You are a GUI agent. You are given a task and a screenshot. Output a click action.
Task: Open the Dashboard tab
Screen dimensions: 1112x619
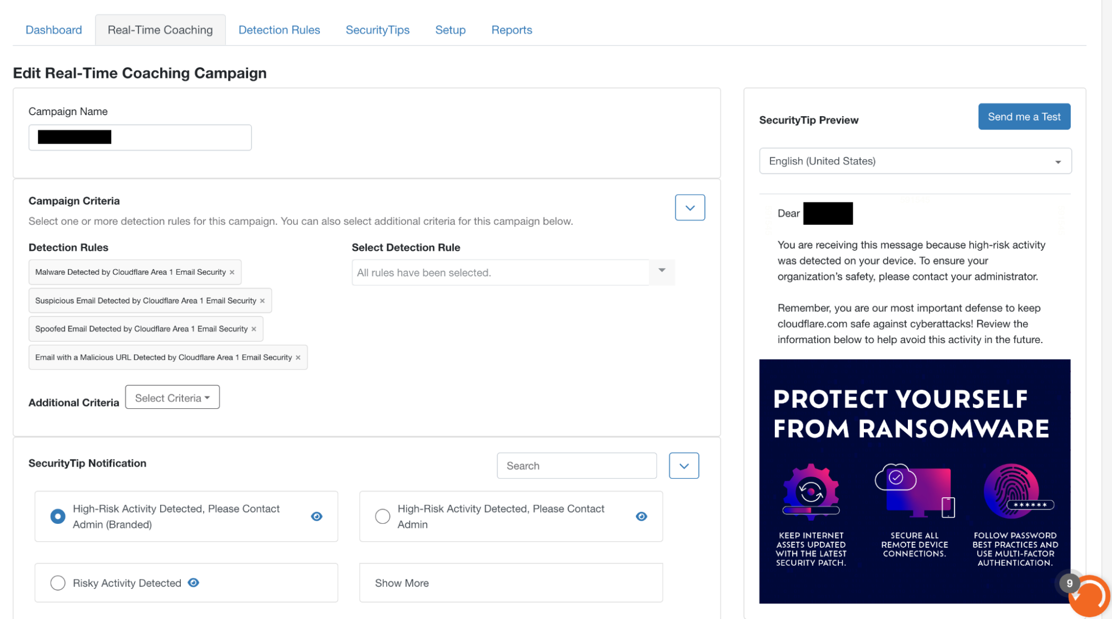pos(53,30)
